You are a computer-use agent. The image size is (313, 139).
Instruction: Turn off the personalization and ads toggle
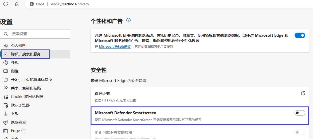tap(300, 35)
